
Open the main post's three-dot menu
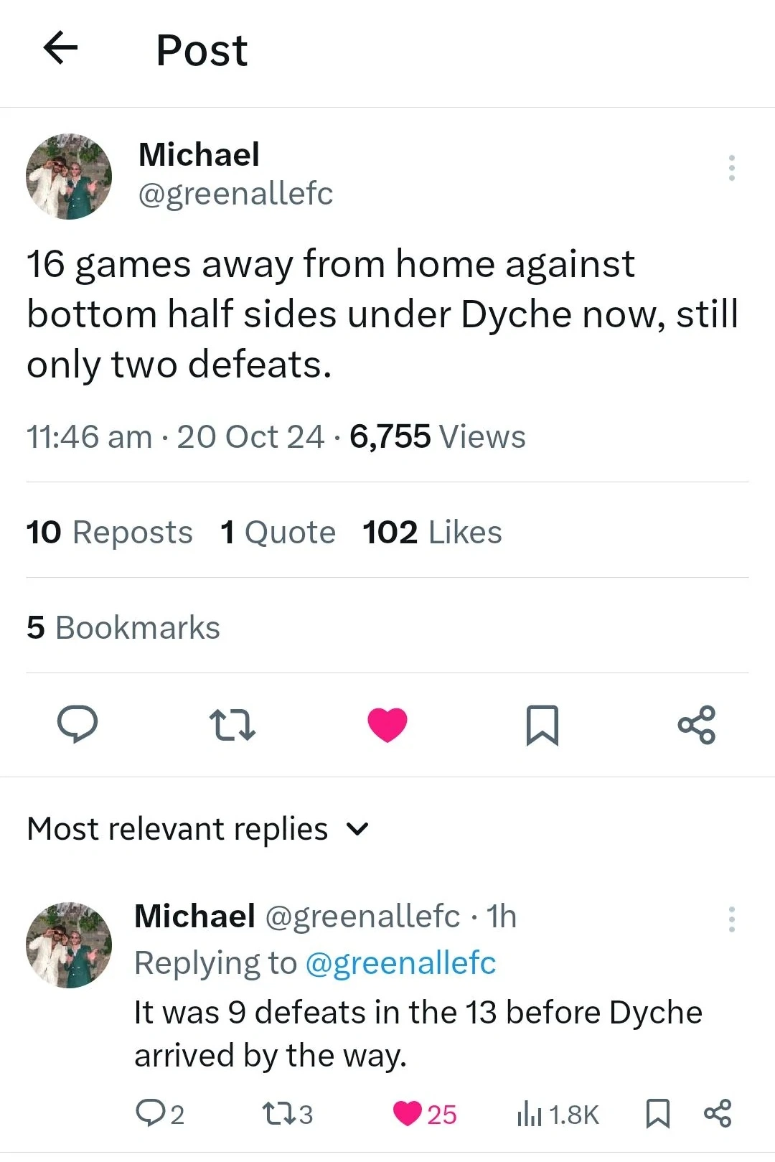tap(731, 168)
